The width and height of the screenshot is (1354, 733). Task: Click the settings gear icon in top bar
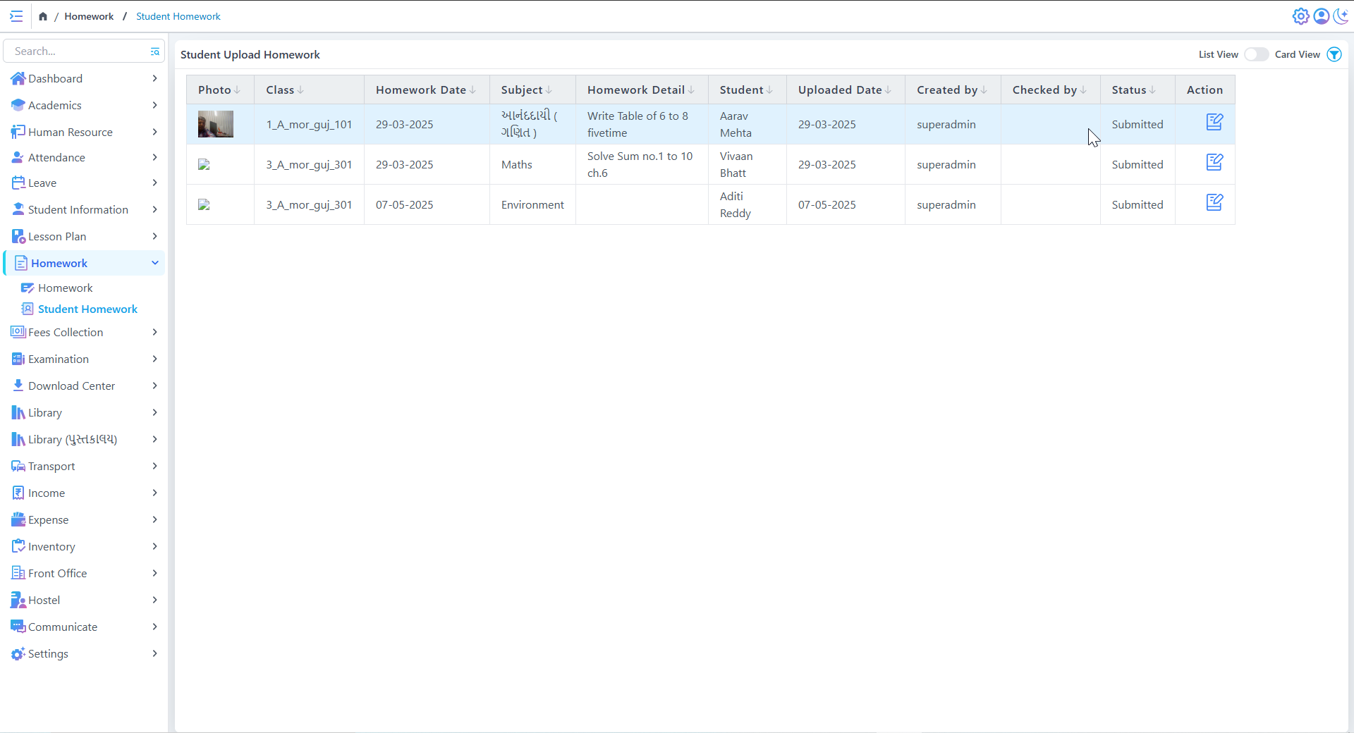[1300, 16]
